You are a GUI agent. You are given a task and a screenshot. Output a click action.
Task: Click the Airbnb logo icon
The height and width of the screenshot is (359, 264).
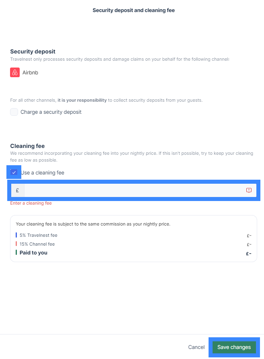pos(15,72)
